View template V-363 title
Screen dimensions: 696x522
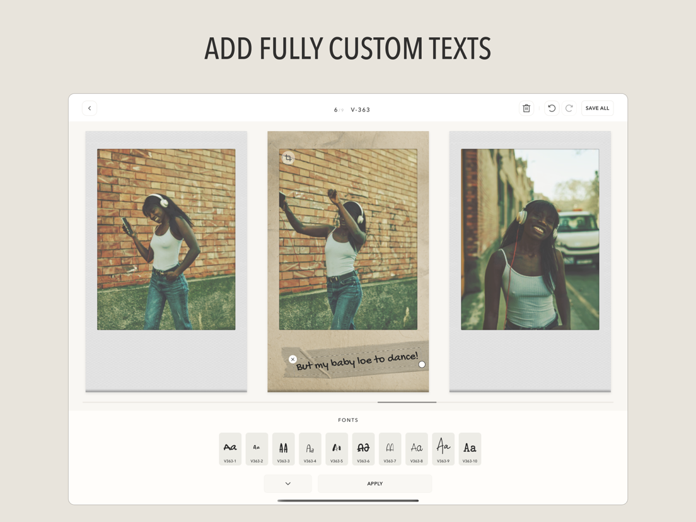click(x=360, y=109)
